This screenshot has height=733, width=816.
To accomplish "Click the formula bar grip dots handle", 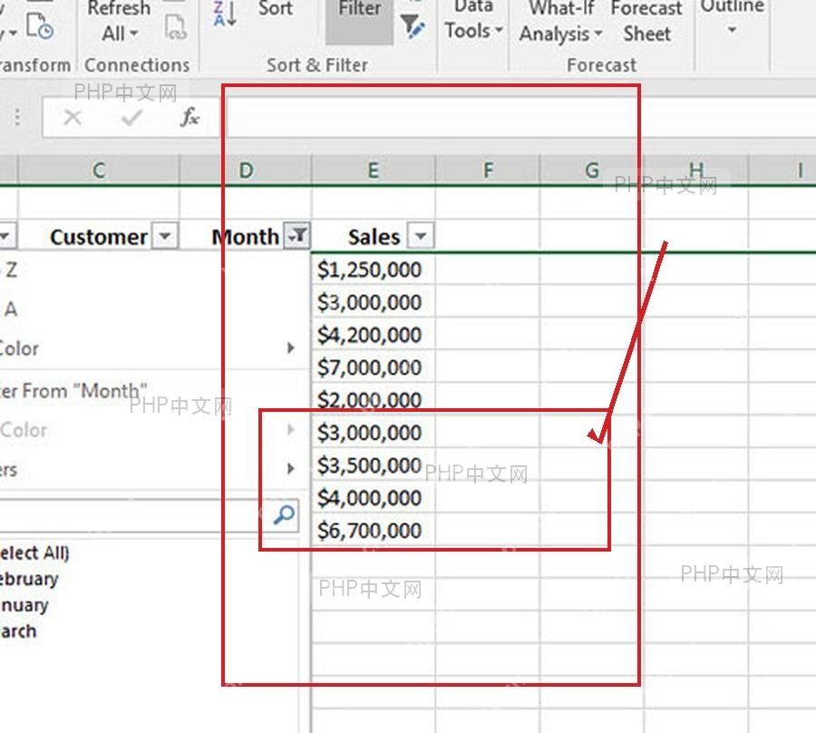I will tap(17, 117).
